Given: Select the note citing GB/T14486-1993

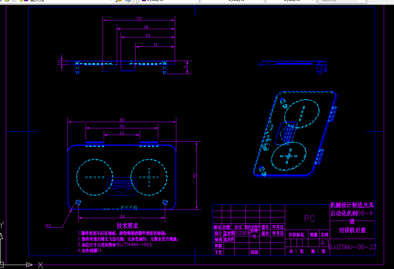Looking at the screenshot, I should (x=115, y=245).
